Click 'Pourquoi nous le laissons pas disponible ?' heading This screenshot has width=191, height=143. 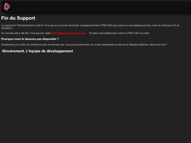coord(30,39)
